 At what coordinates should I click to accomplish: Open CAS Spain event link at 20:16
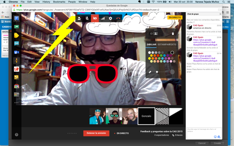[x=205, y=58]
